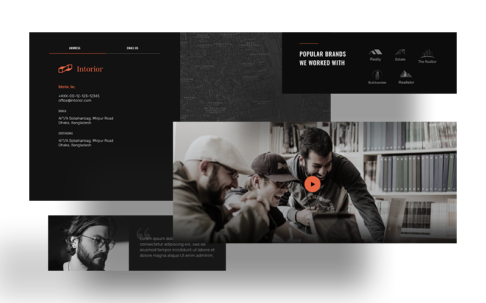Click the office@intorior.com email link
The height and width of the screenshot is (303, 486).
pos(75,100)
